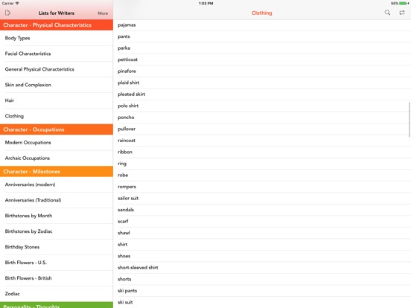Select the raincoat item

[262, 141]
